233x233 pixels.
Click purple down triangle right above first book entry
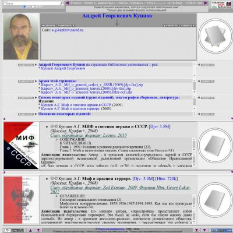(x=232, y=118)
